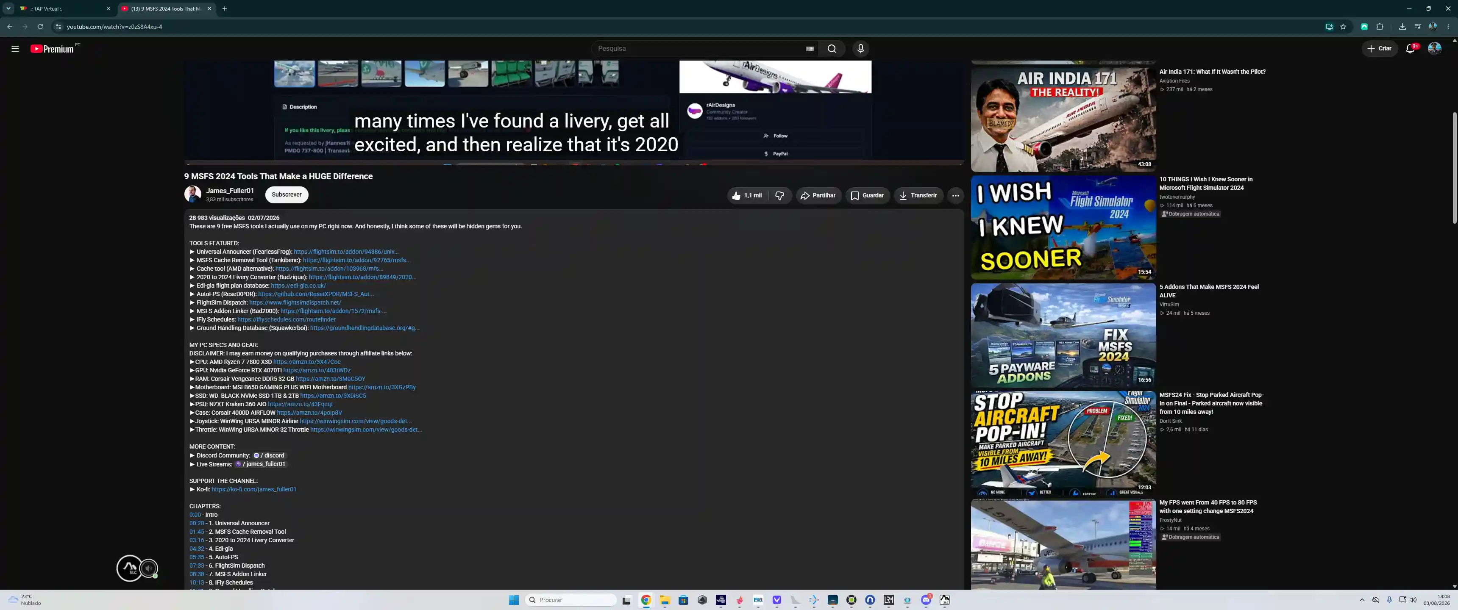
Task: Start voice search with the microphone
Action: coord(860,49)
